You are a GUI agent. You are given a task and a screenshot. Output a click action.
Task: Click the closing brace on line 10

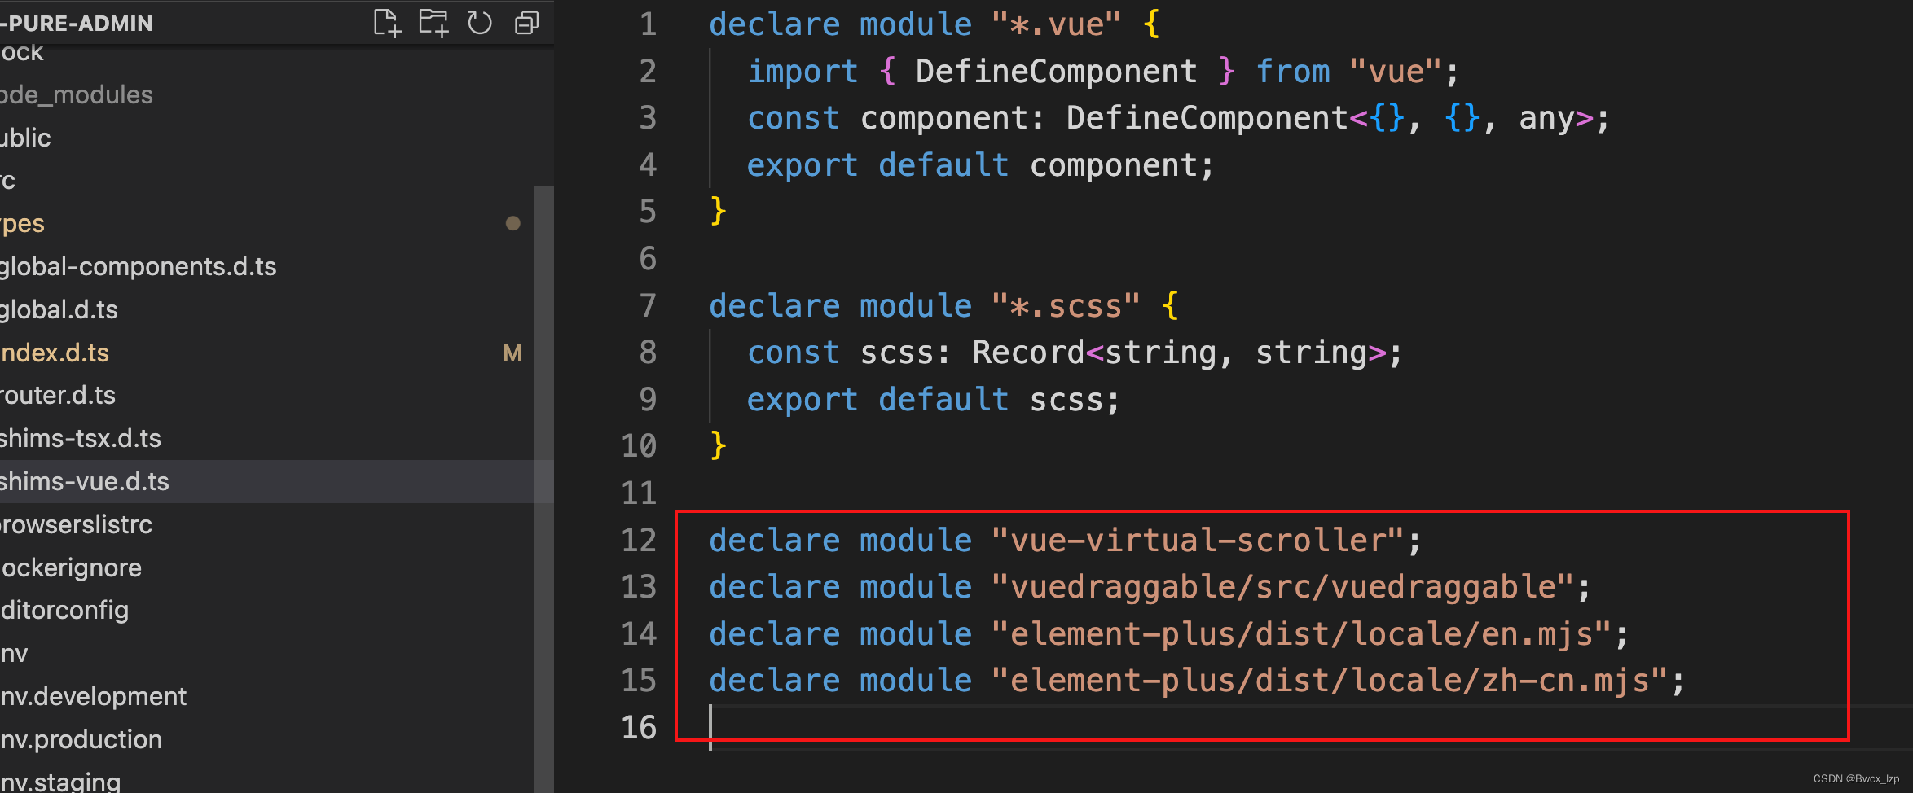[718, 445]
